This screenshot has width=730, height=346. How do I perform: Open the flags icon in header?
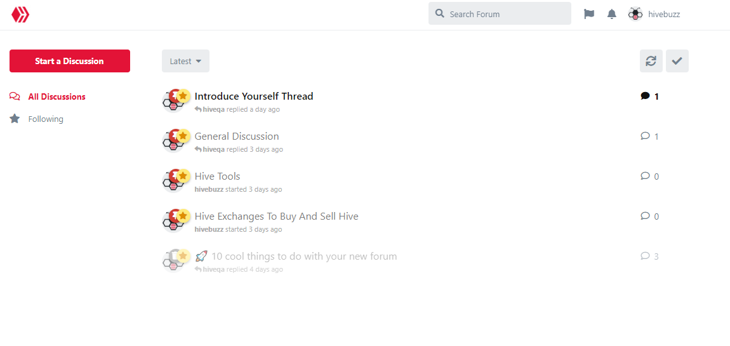pyautogui.click(x=589, y=15)
